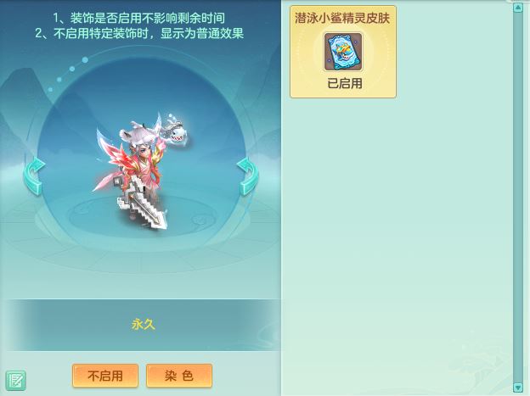Disable the skin with the 不启用 button
This screenshot has width=530, height=396.
[105, 376]
